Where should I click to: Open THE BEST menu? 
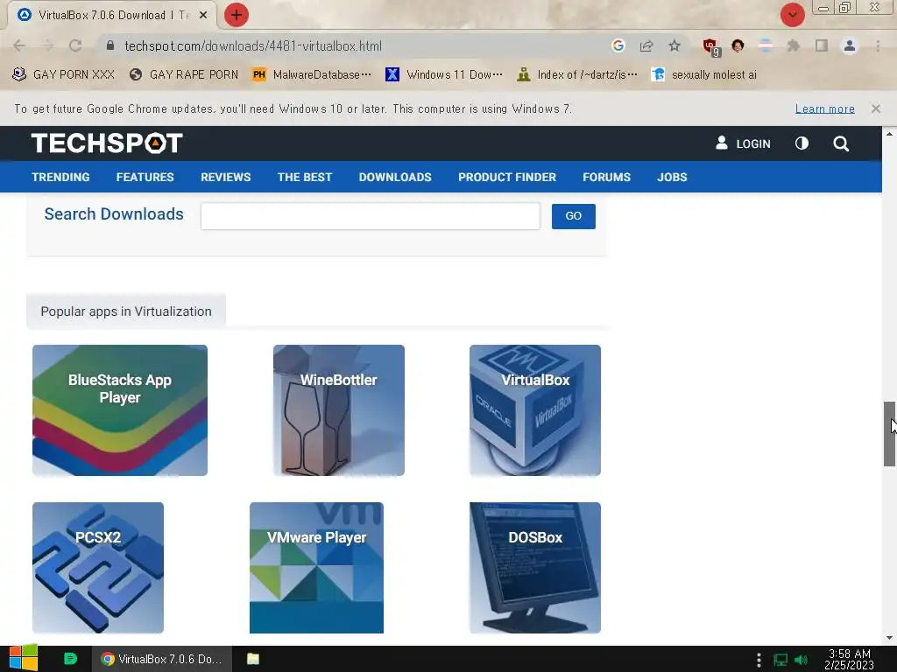pyautogui.click(x=304, y=177)
